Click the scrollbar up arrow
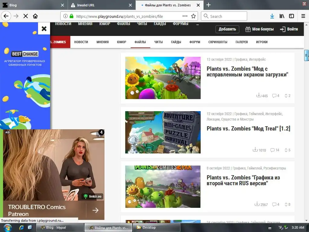309x232 pixels. (306, 25)
